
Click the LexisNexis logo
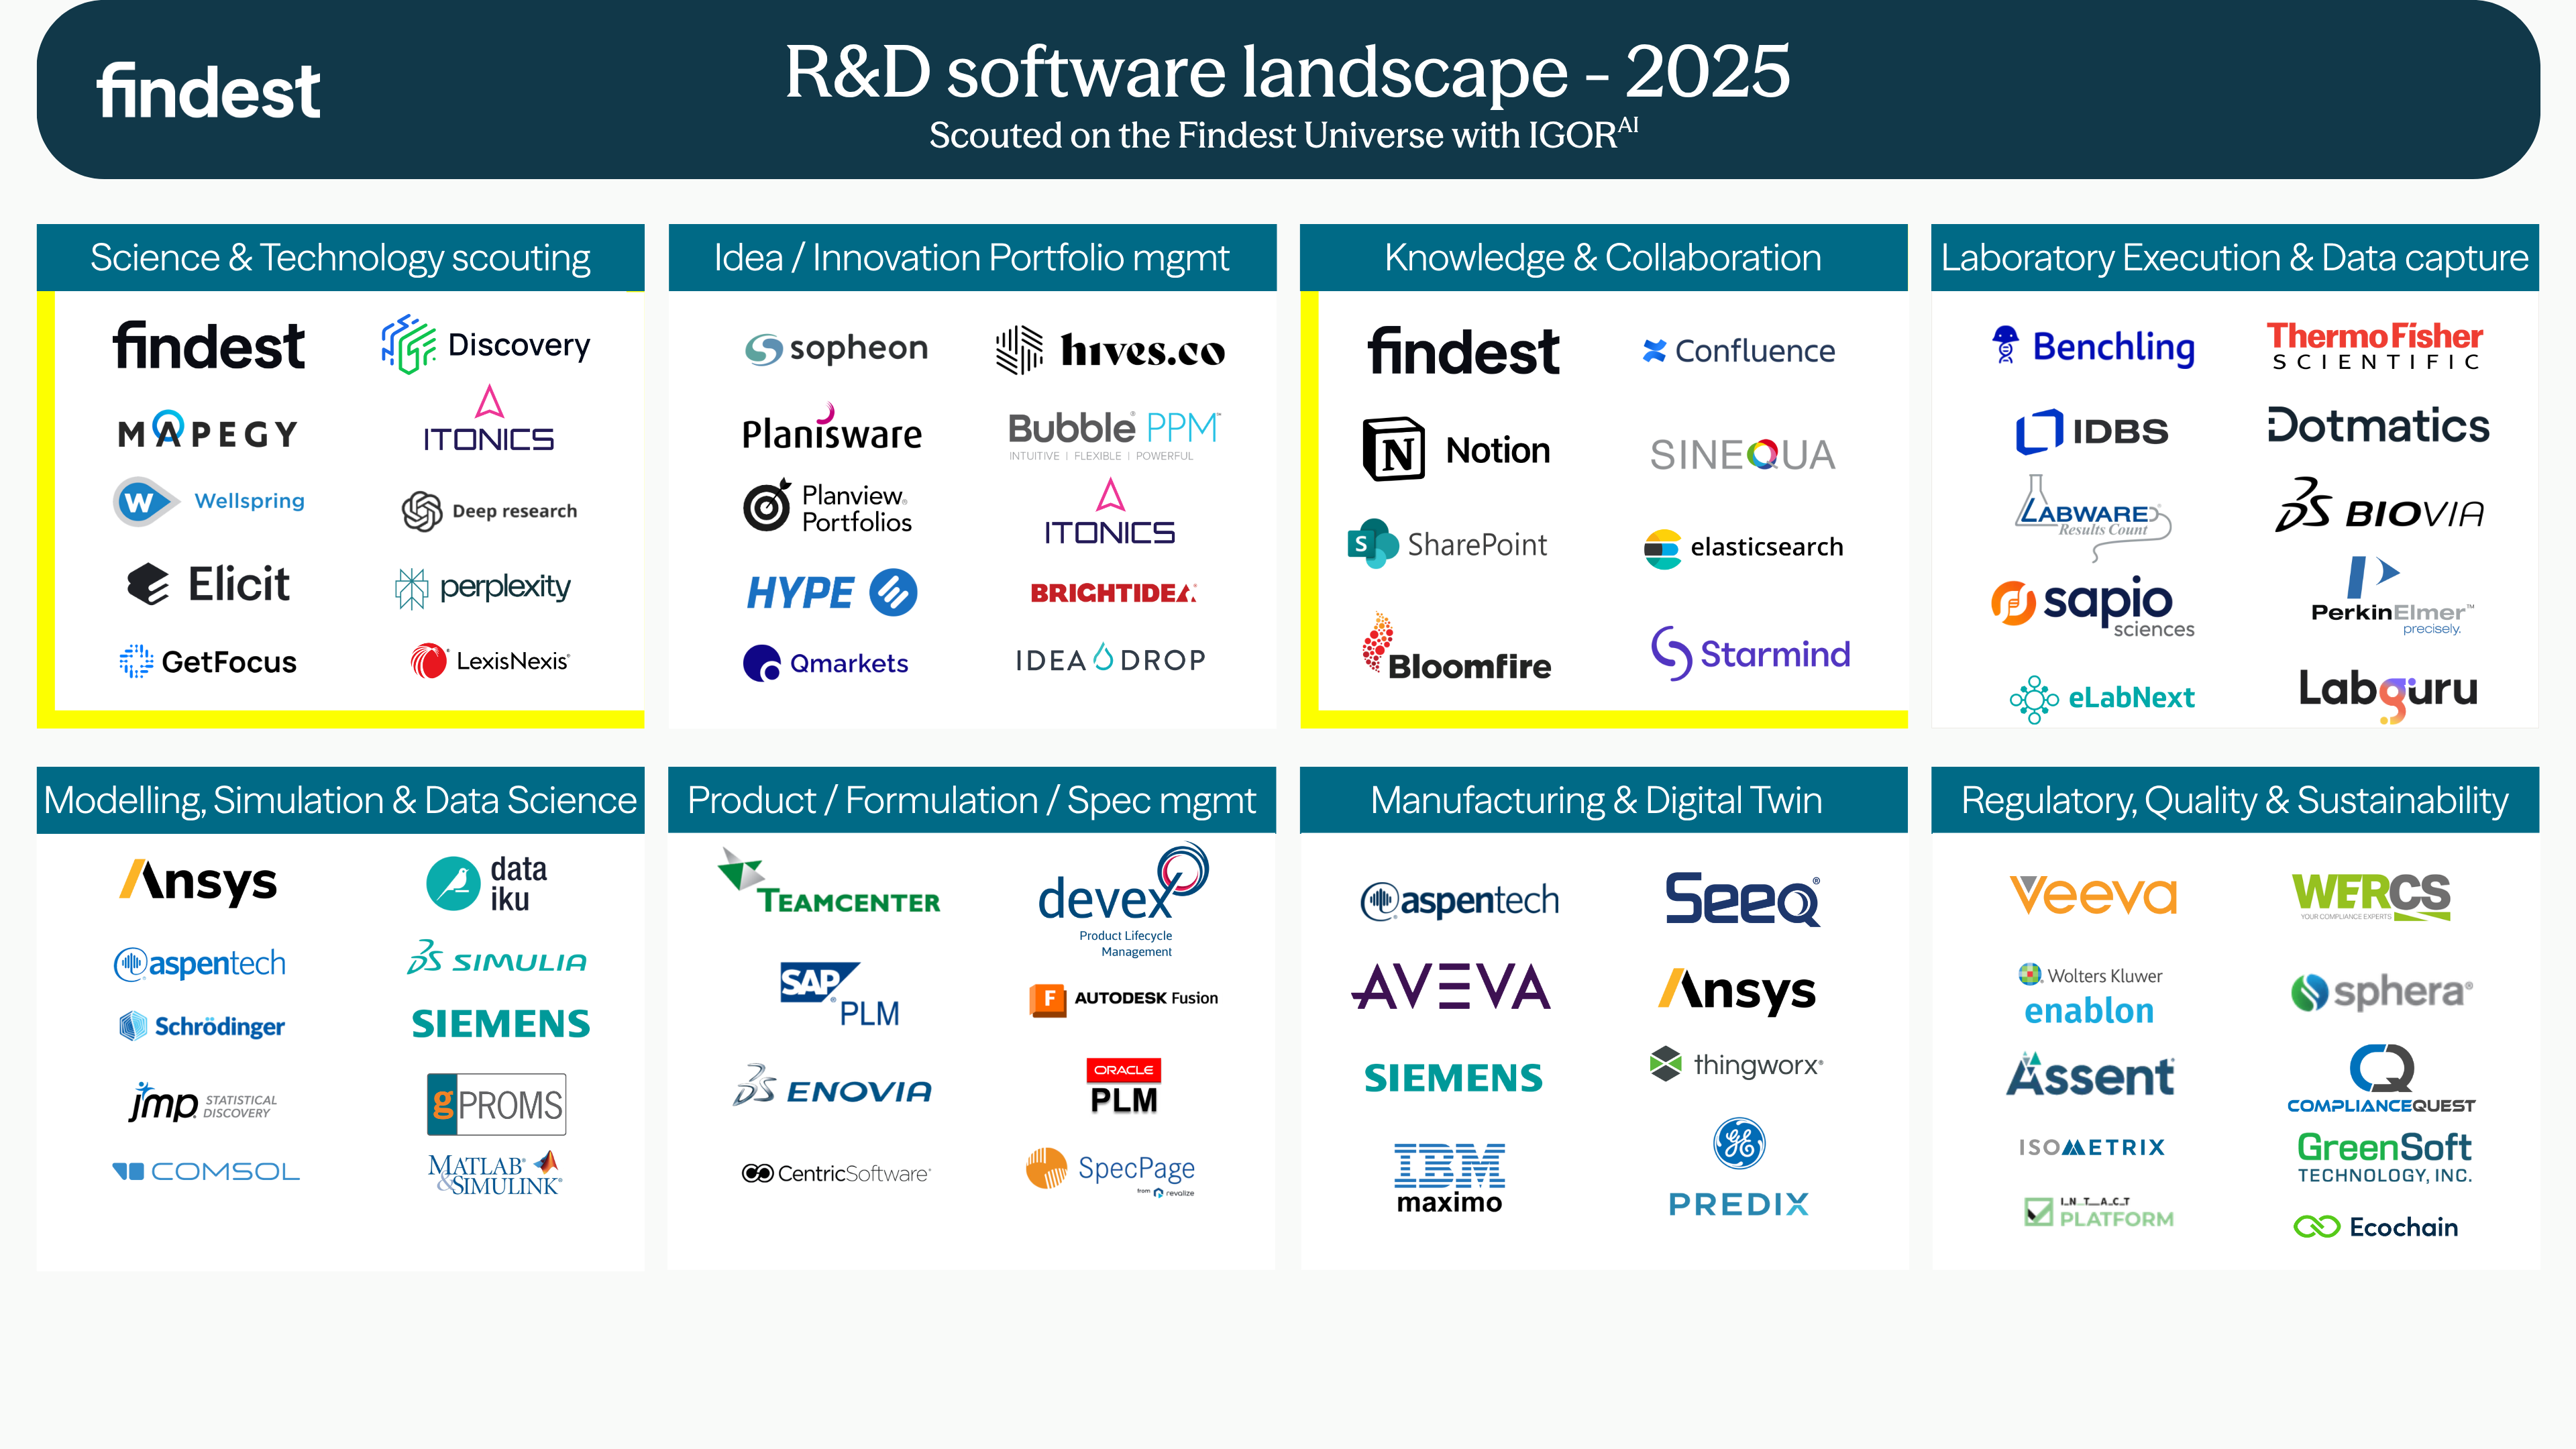[x=490, y=661]
